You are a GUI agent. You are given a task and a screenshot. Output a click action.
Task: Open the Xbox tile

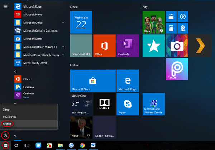[154, 22]
